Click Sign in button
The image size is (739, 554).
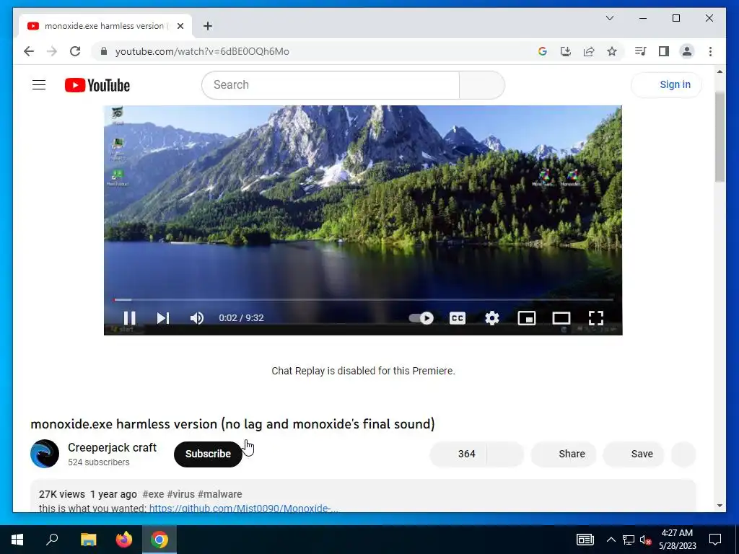click(666, 85)
